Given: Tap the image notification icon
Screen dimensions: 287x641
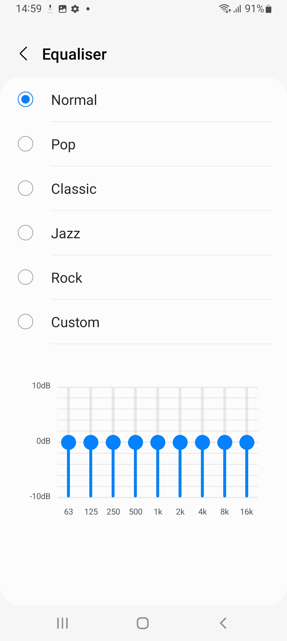Looking at the screenshot, I should (x=62, y=9).
